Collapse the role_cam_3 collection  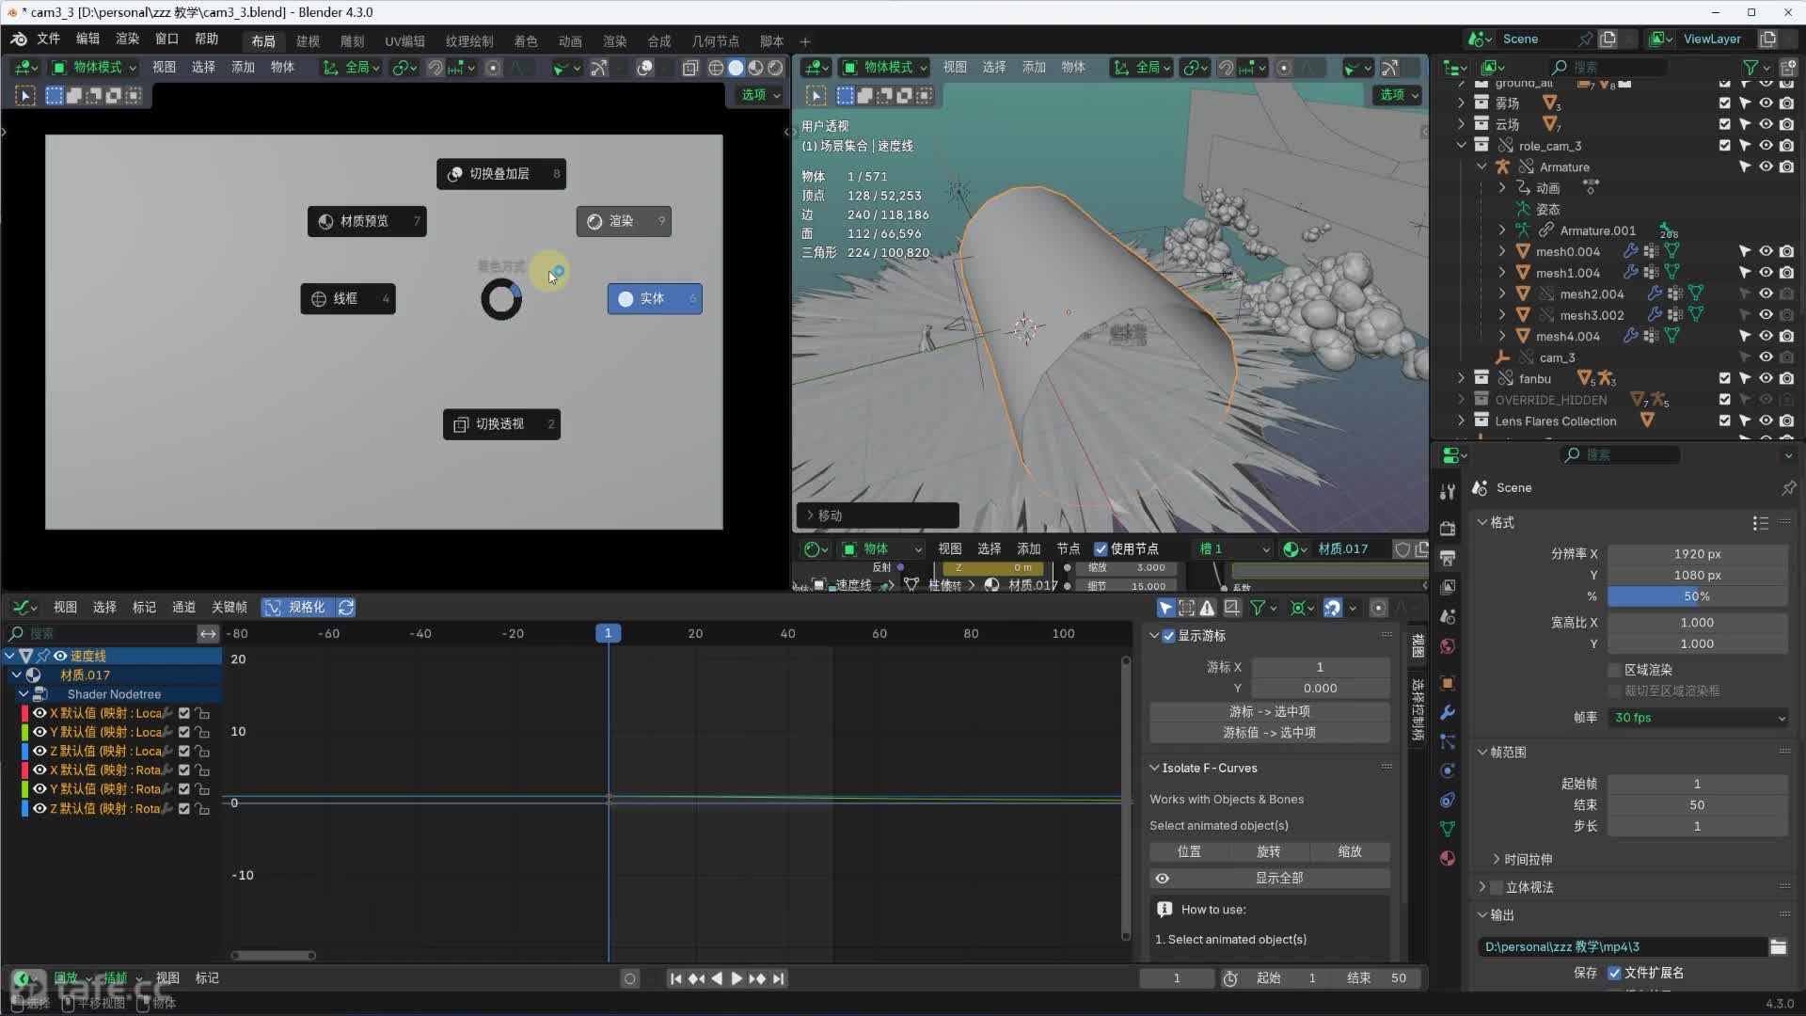click(x=1461, y=146)
